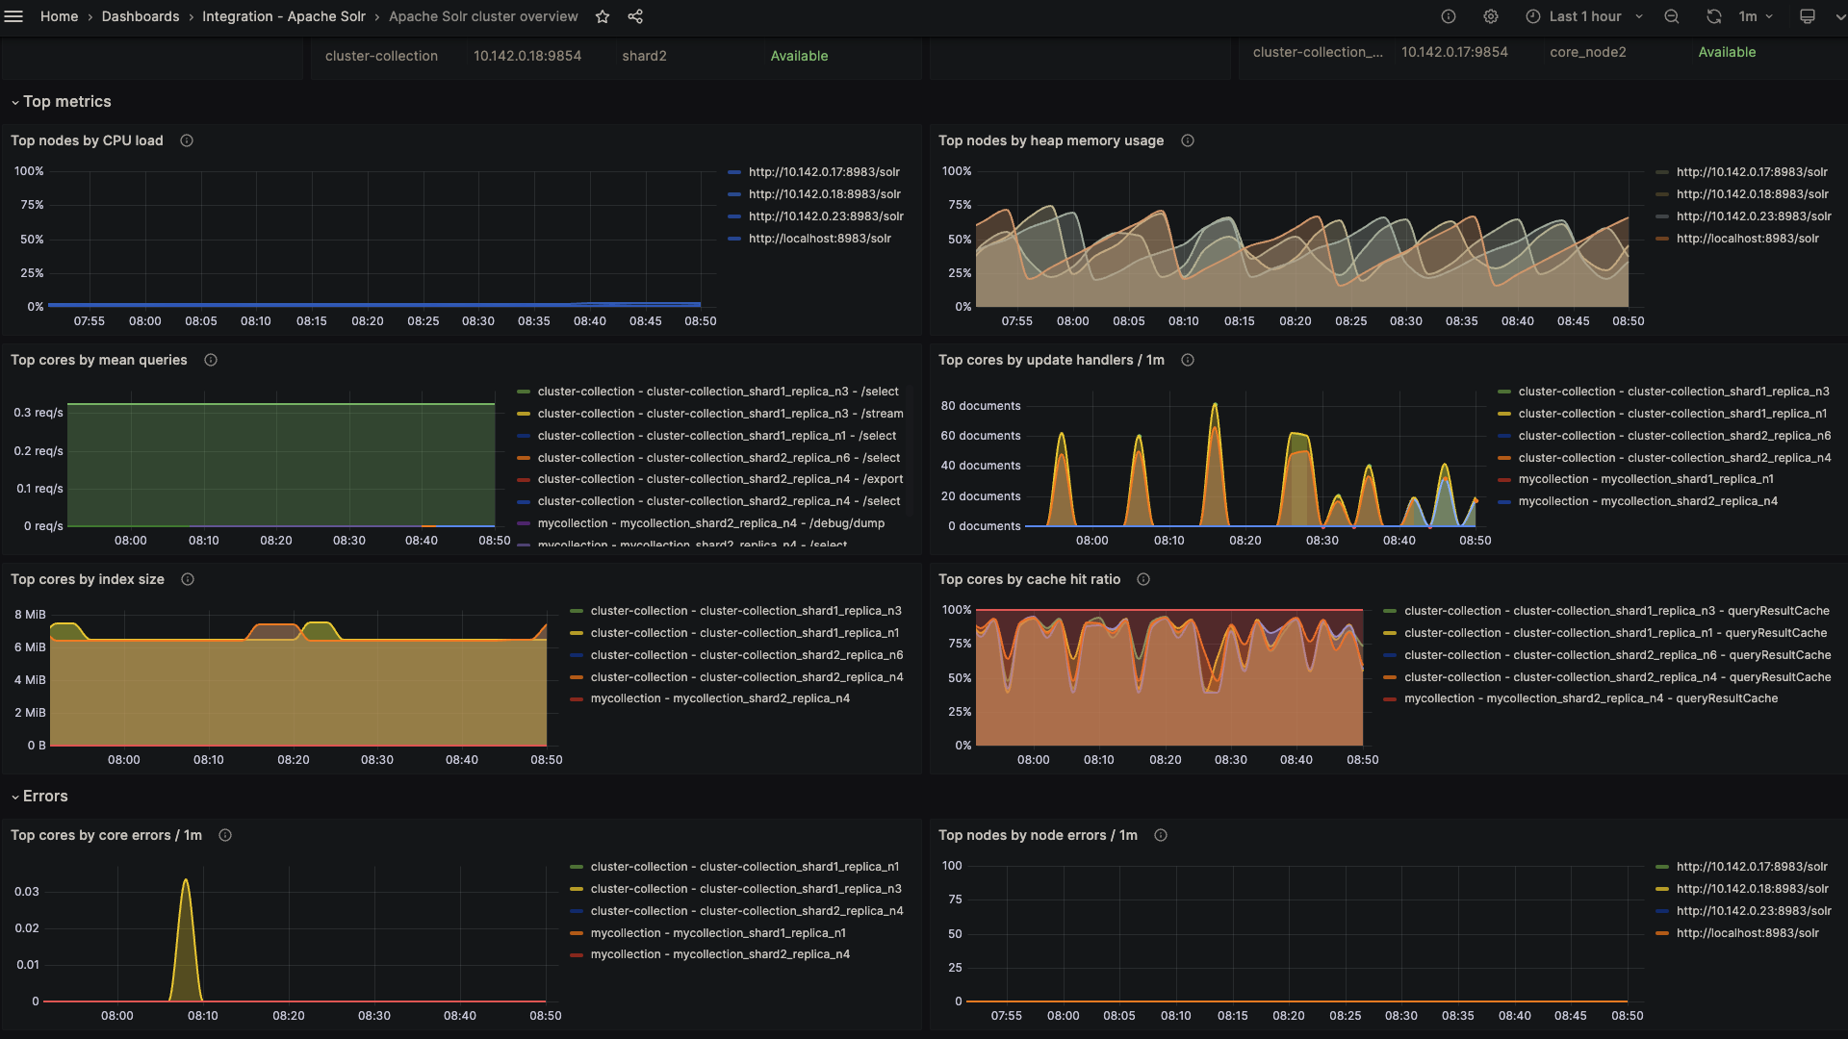Show info for Top nodes by CPU load

click(x=187, y=140)
